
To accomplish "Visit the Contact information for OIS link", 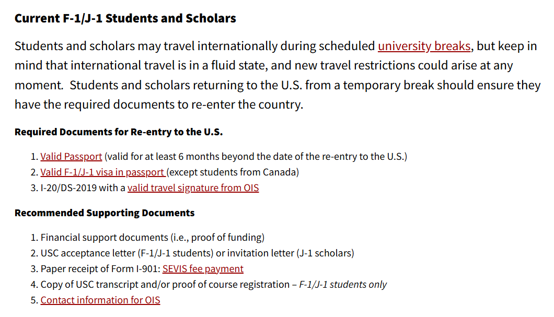I will [100, 300].
